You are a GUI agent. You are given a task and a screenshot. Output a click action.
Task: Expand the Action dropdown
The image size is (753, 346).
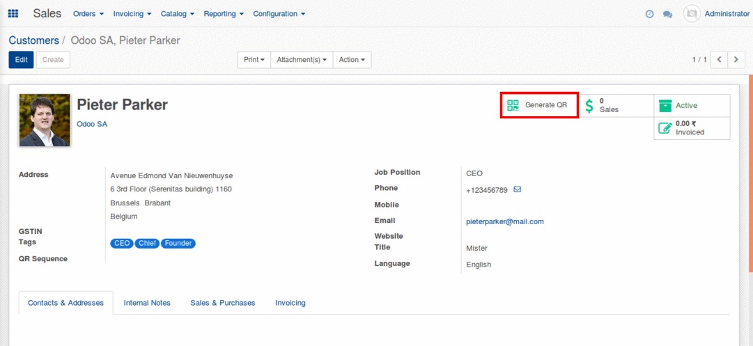[x=352, y=59]
